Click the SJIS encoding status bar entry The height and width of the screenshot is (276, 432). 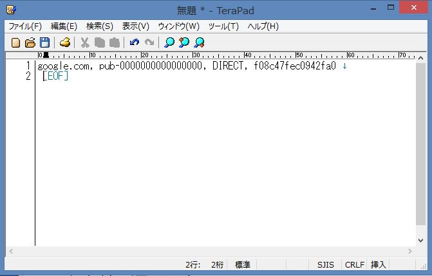[x=325, y=265]
